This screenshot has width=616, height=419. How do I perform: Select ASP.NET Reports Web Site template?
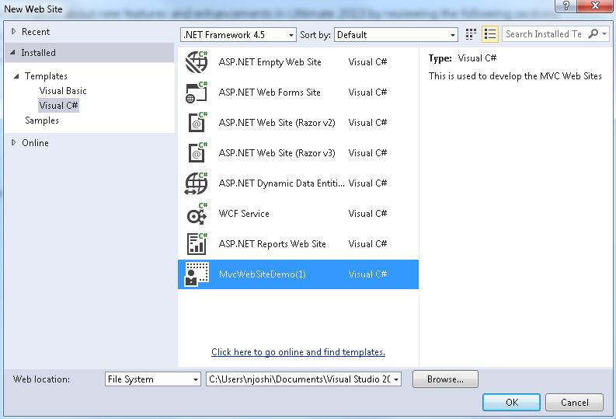pyautogui.click(x=298, y=243)
